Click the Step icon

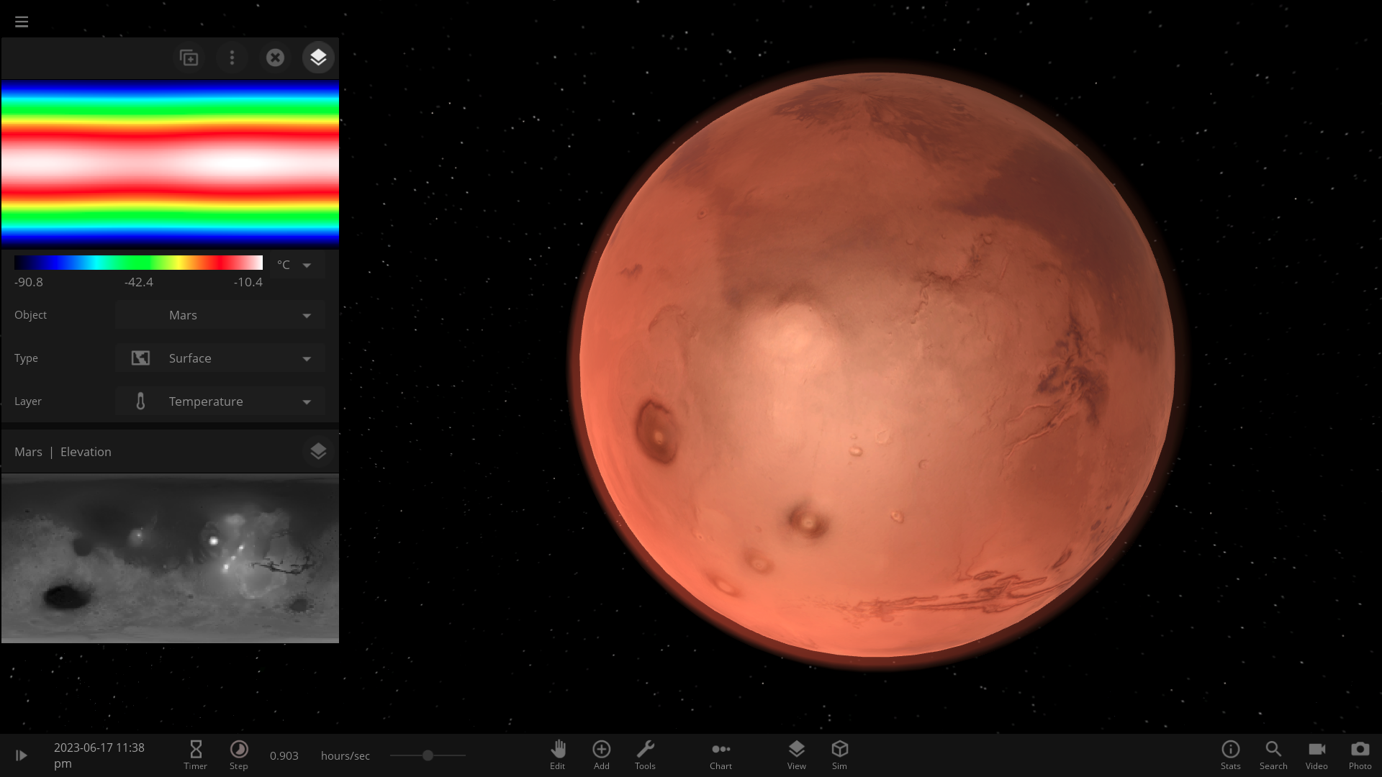click(x=239, y=755)
